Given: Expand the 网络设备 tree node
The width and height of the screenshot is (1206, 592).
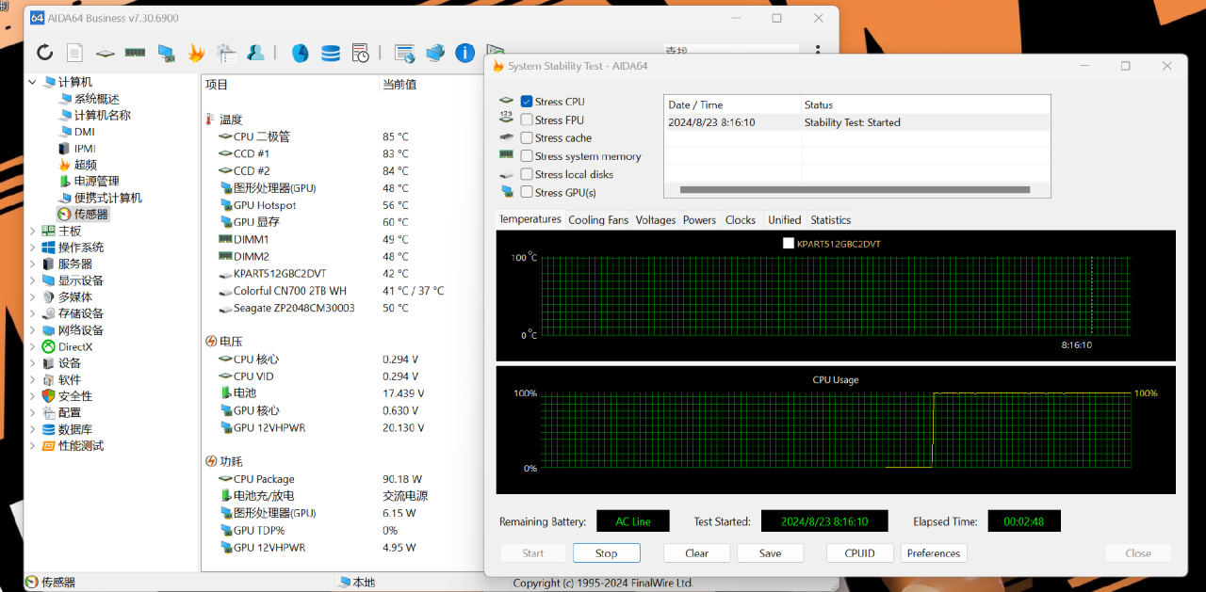Looking at the screenshot, I should tap(32, 330).
